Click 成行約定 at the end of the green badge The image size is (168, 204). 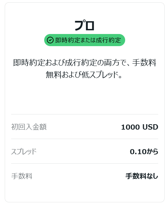click(108, 40)
